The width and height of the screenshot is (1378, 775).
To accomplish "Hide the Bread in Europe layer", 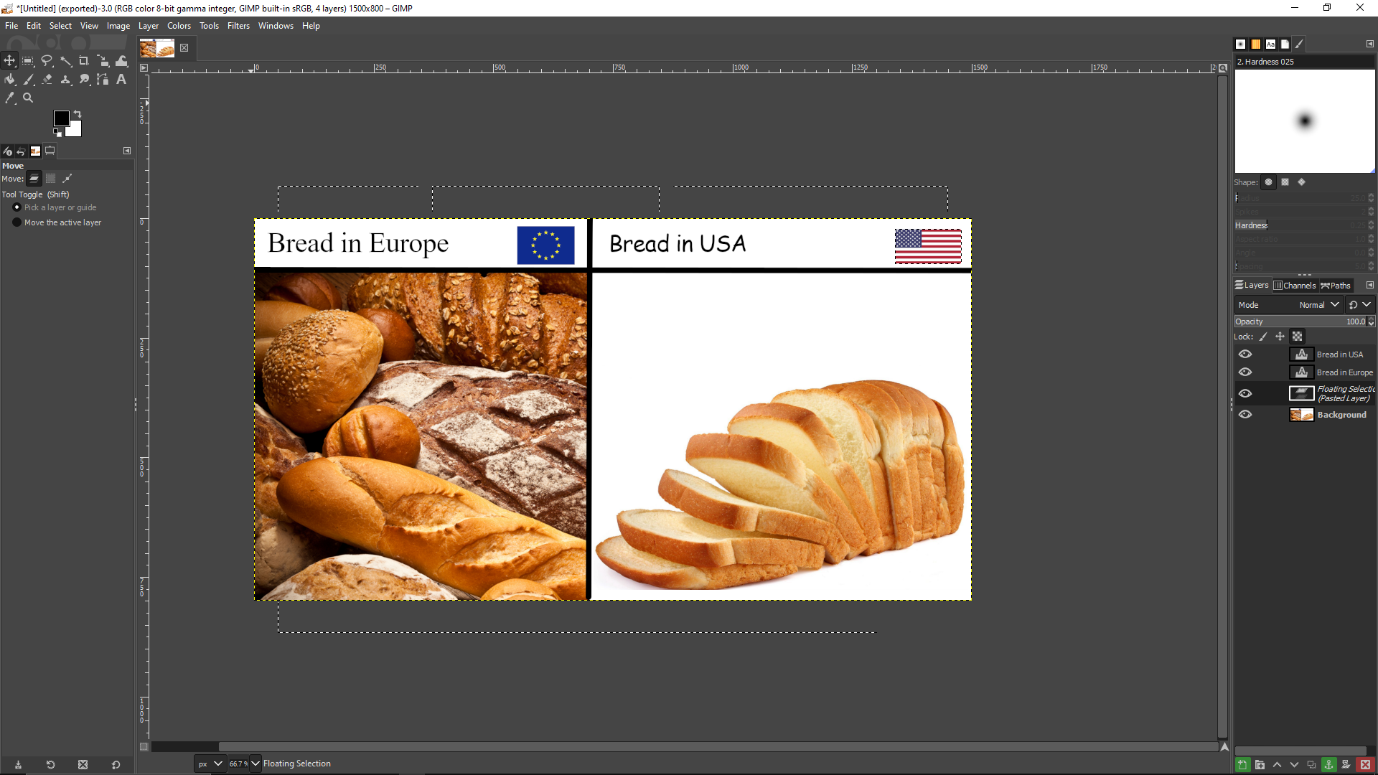I will (1245, 372).
